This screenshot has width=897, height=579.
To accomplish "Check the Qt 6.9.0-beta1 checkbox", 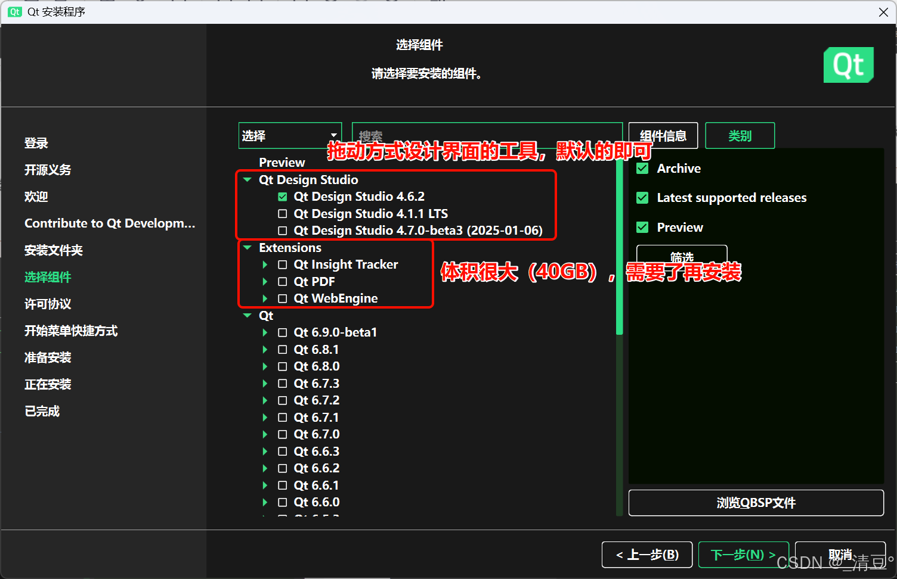I will pyautogui.click(x=283, y=332).
